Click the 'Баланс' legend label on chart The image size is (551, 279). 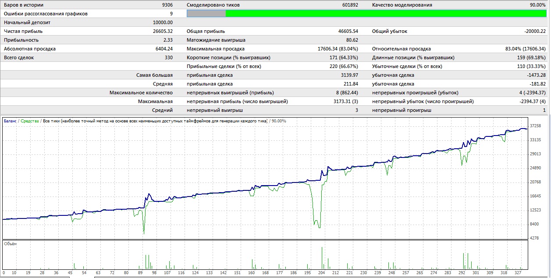[x=10, y=121]
